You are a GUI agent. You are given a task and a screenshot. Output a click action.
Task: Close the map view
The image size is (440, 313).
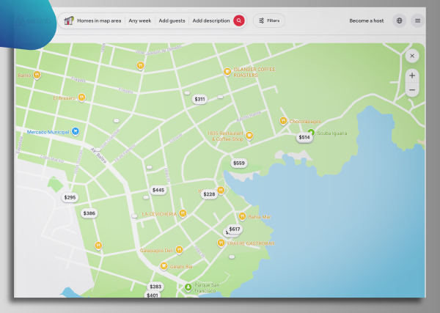pos(412,56)
